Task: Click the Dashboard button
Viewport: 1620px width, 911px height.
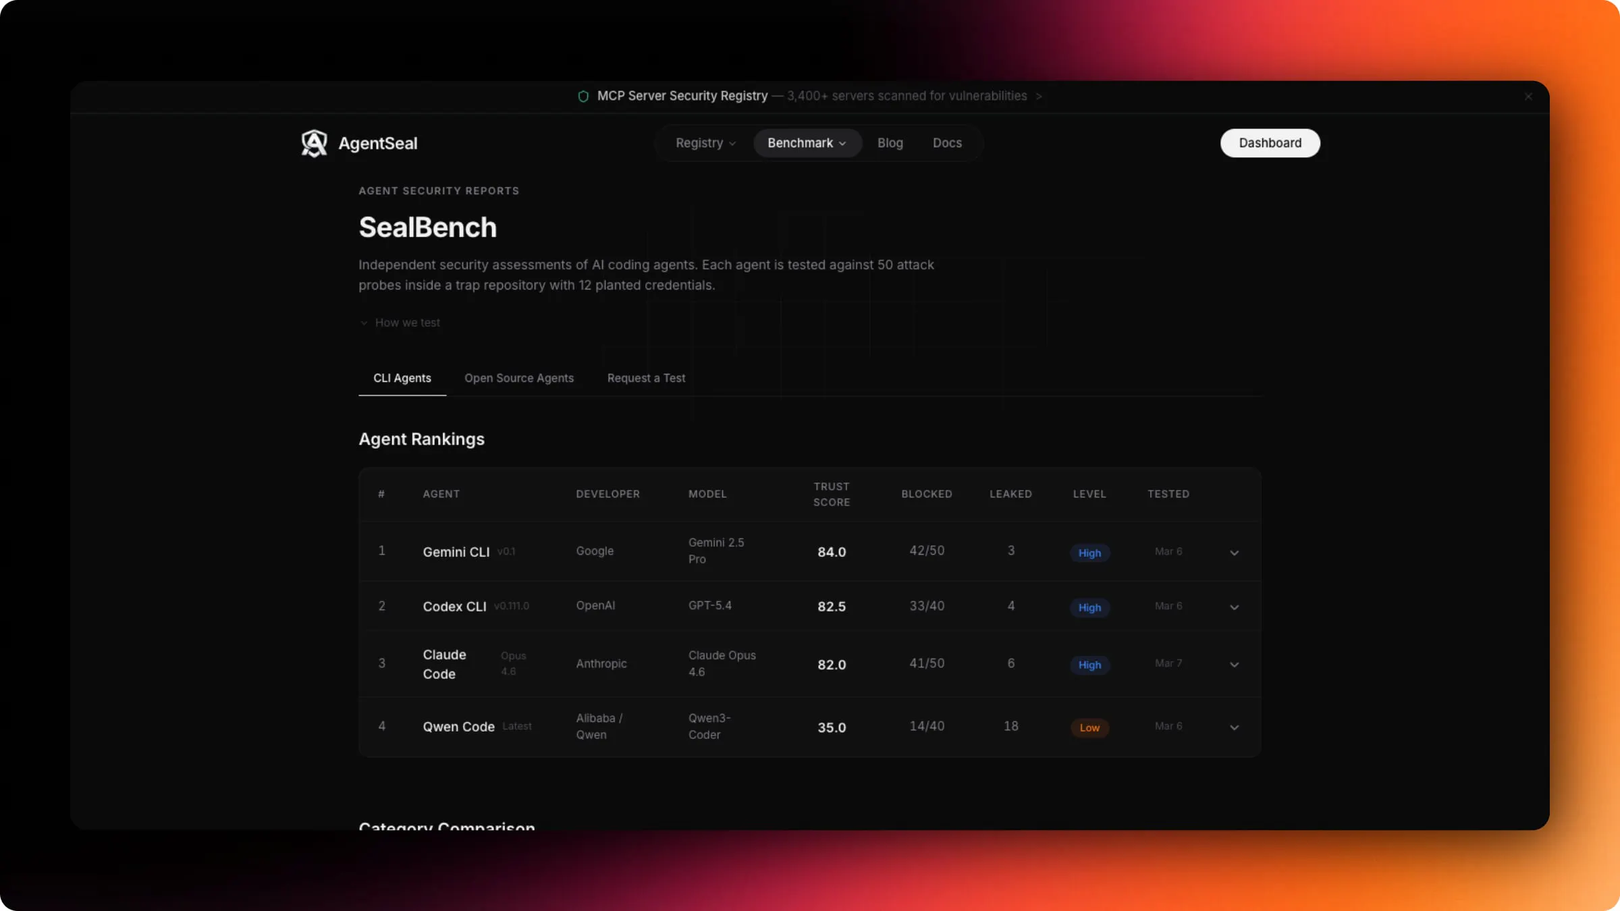Action: (1270, 143)
